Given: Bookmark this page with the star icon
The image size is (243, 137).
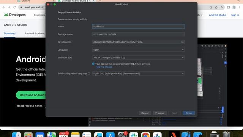Looking at the screenshot, I should coord(222,7).
